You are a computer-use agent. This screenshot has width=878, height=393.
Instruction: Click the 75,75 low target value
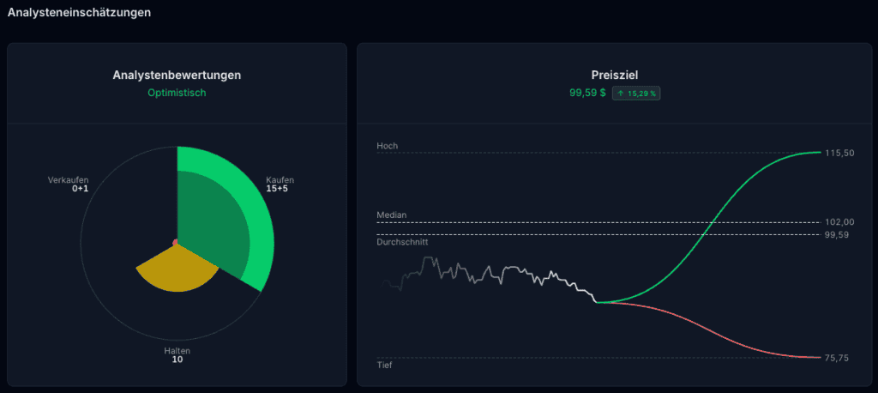point(837,358)
